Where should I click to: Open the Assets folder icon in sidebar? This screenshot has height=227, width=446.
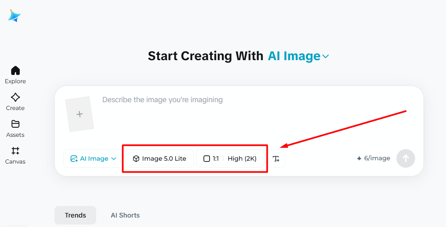15,124
